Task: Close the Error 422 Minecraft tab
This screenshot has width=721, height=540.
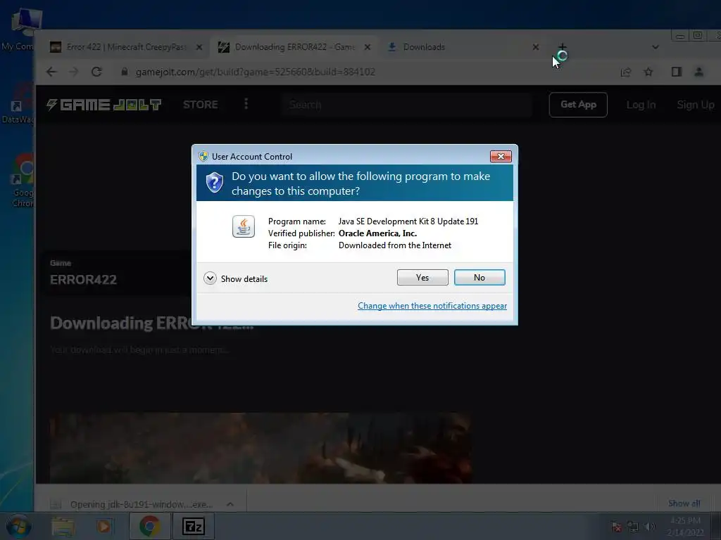Action: pyautogui.click(x=199, y=47)
